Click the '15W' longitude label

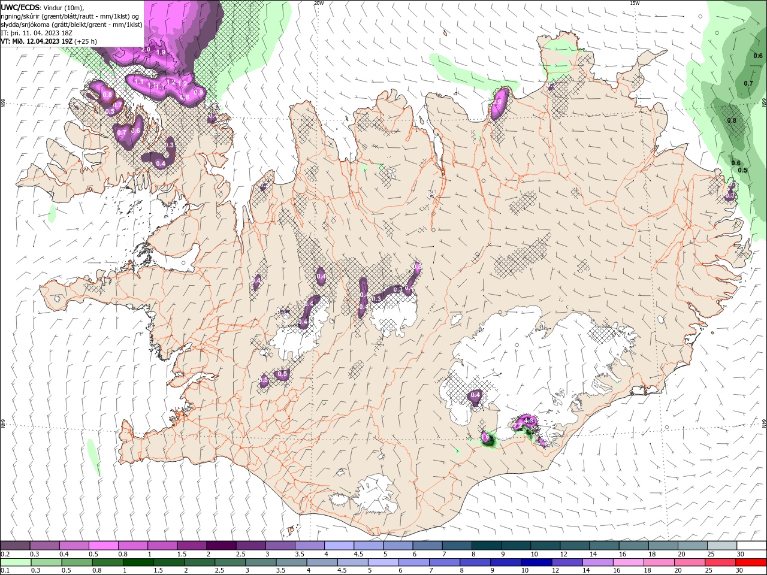pyautogui.click(x=635, y=3)
